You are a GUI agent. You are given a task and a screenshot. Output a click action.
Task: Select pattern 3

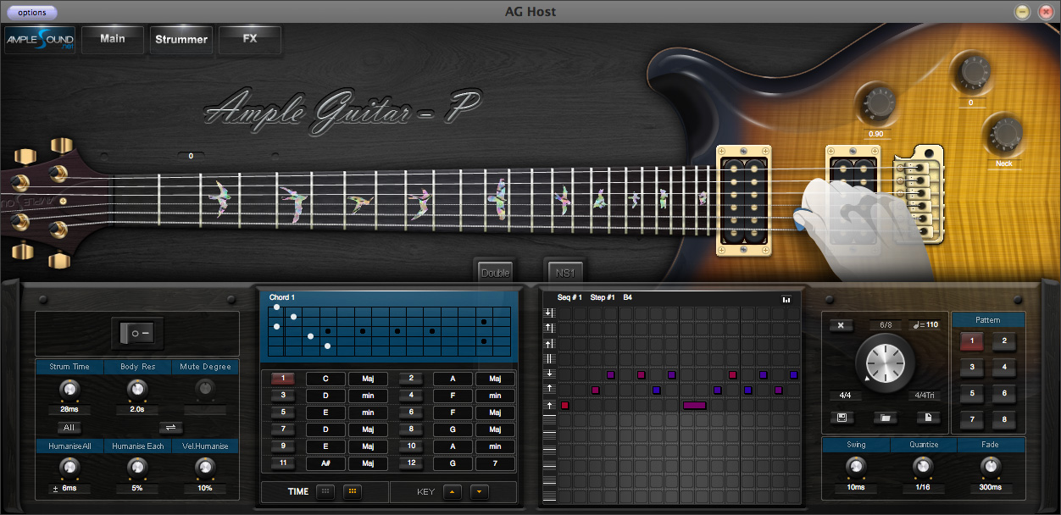tap(972, 368)
